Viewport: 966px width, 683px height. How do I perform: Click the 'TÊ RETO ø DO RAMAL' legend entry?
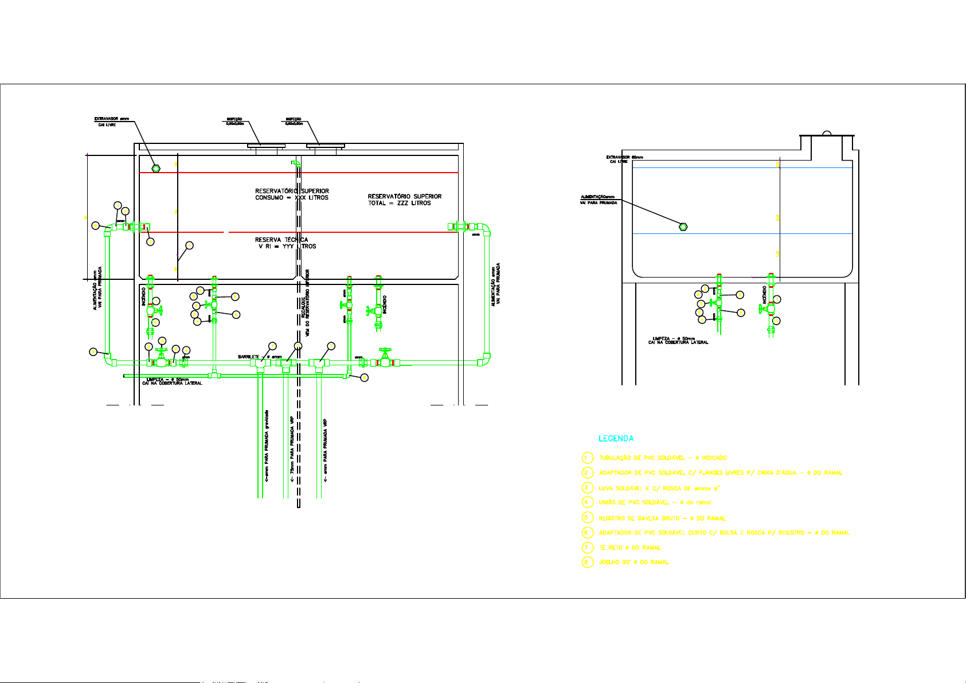point(629,548)
